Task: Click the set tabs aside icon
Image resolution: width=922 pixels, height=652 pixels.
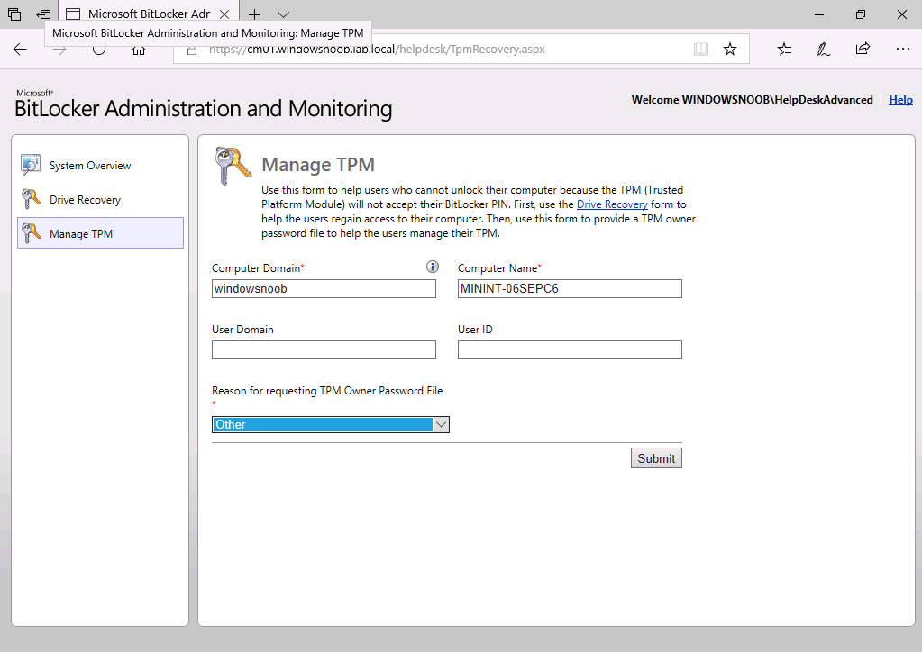Action: point(43,14)
